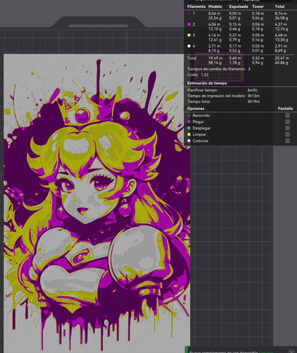Image resolution: width=297 pixels, height=353 pixels.
Task: Open the Detalles link in the notification
Action: click(266, 352)
